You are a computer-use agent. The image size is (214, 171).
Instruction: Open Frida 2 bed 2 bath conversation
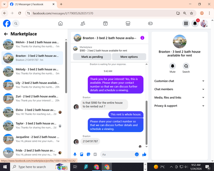point(32,153)
